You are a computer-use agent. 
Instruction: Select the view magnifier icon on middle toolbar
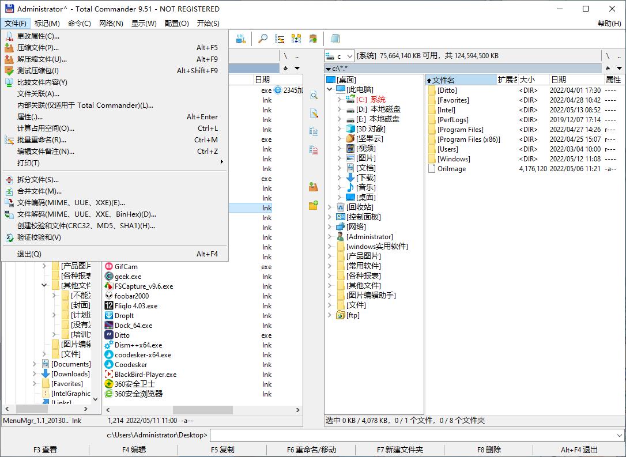(x=314, y=96)
